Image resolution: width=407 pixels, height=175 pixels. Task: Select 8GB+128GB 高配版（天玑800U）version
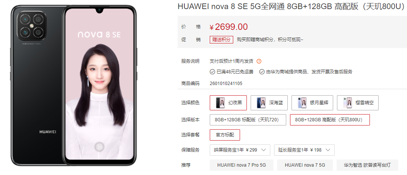(x=330, y=120)
